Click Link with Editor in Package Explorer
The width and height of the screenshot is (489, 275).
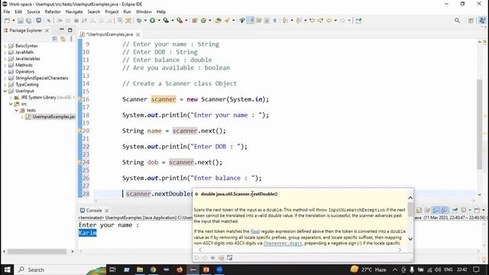pos(63,39)
